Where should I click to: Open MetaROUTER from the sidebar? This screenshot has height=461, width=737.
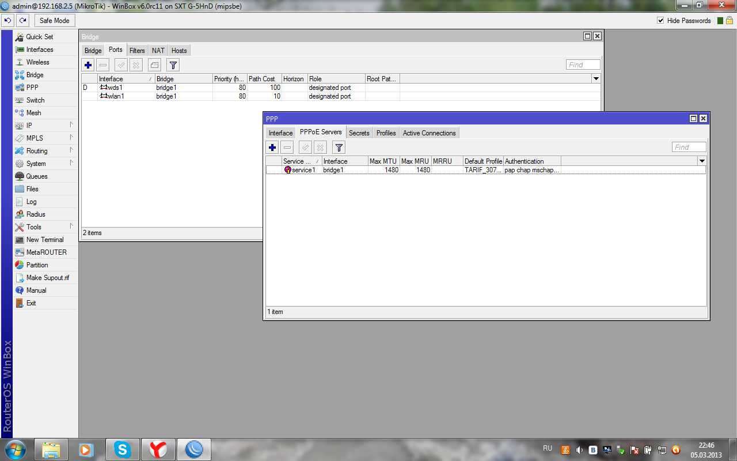coord(45,252)
